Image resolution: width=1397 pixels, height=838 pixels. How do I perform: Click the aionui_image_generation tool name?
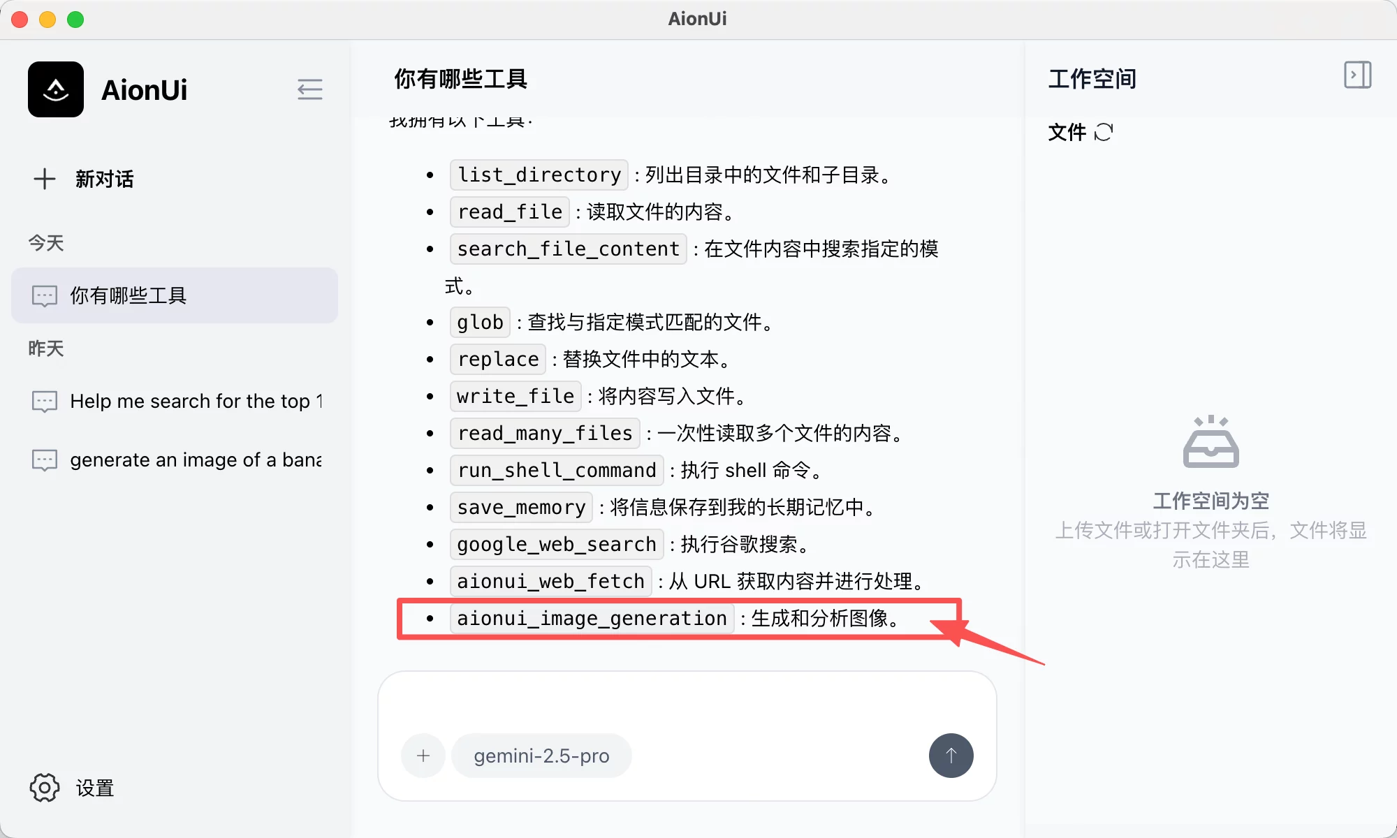(x=592, y=618)
